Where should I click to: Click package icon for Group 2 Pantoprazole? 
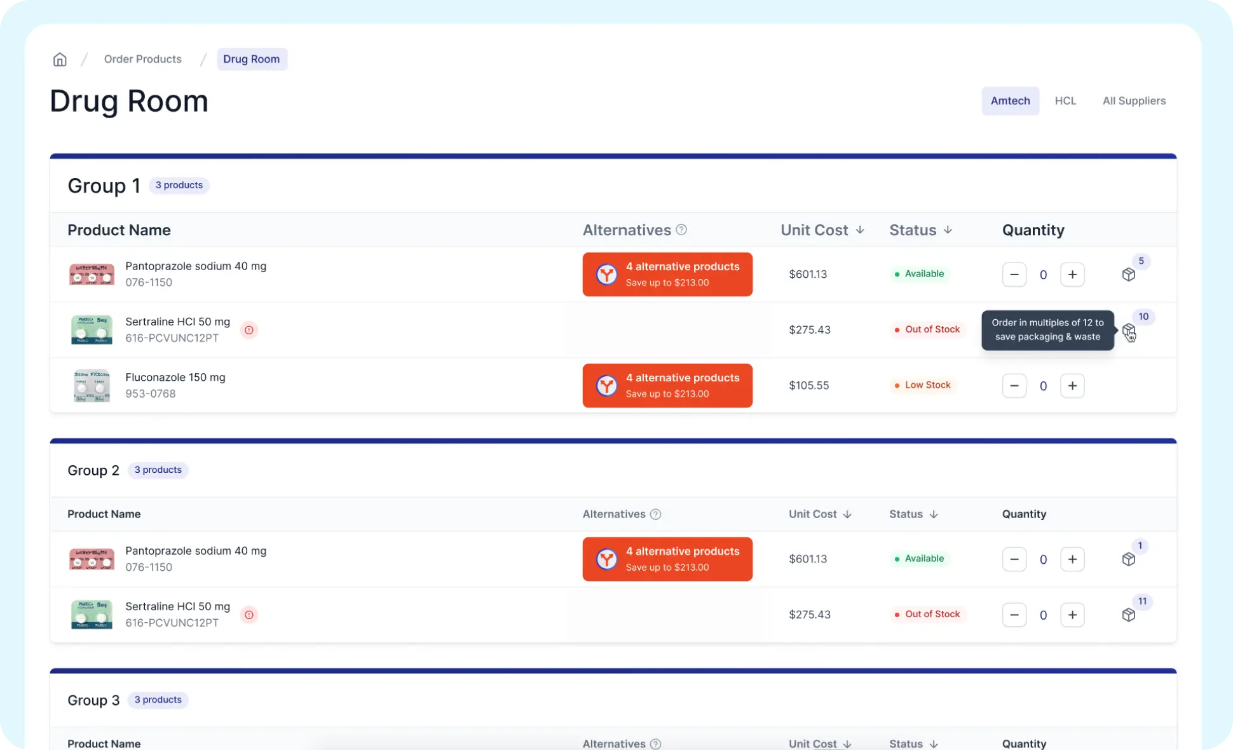pyautogui.click(x=1128, y=559)
